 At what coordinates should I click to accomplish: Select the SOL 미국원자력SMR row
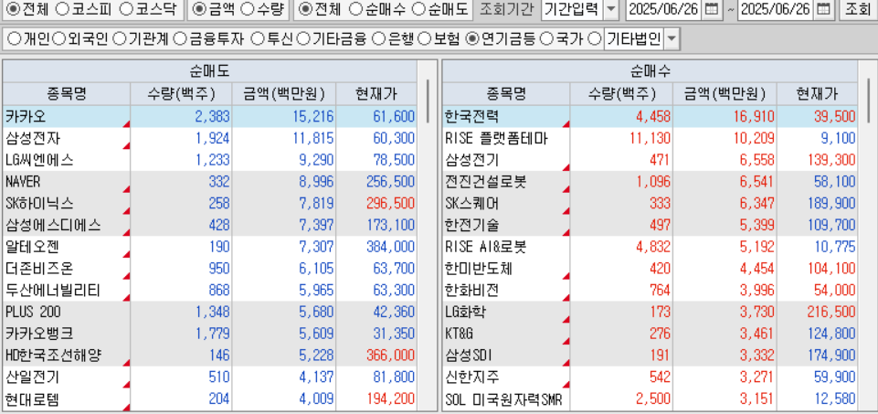(x=651, y=399)
